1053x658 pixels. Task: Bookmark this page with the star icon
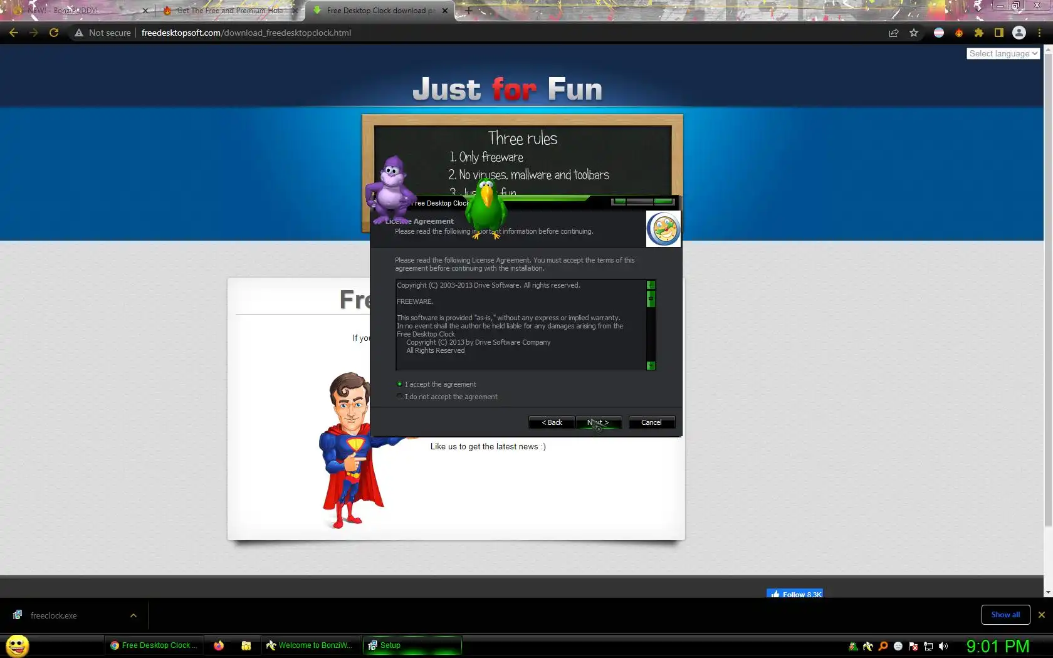point(914,33)
